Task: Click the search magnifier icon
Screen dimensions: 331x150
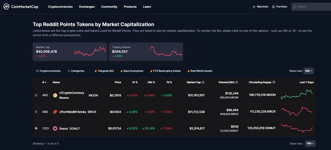Action: (295, 7)
